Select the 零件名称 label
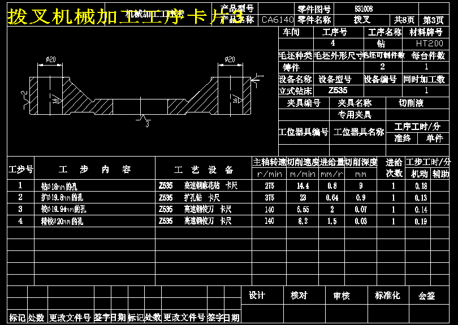The height and width of the screenshot is (325, 458). click(314, 20)
